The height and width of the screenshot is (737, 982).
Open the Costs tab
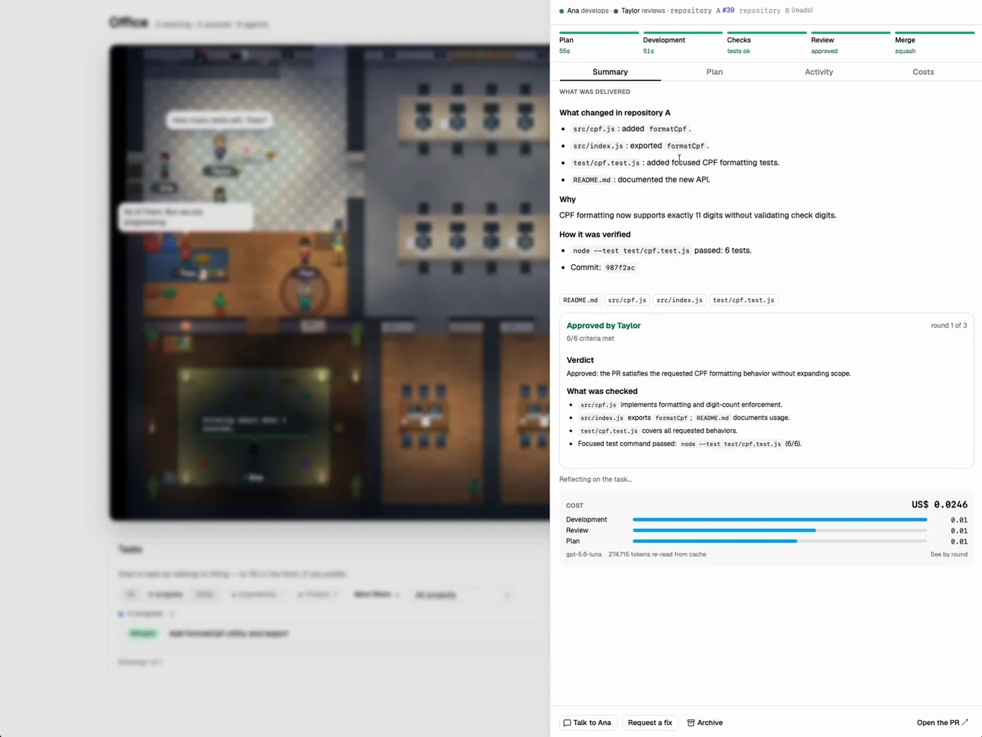click(x=923, y=72)
